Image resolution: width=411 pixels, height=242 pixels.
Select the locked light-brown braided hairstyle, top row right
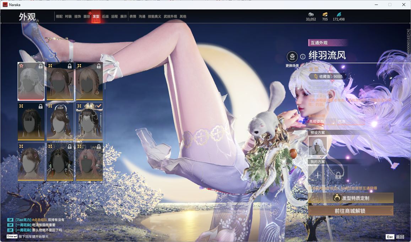click(89, 81)
